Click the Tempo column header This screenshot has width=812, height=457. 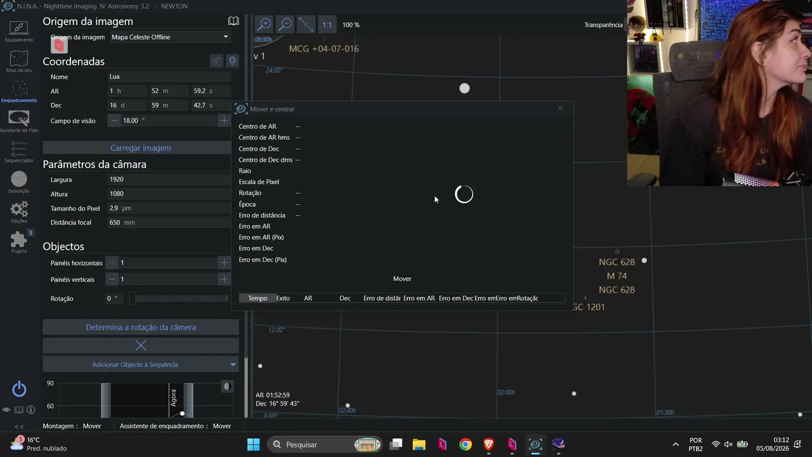[258, 298]
